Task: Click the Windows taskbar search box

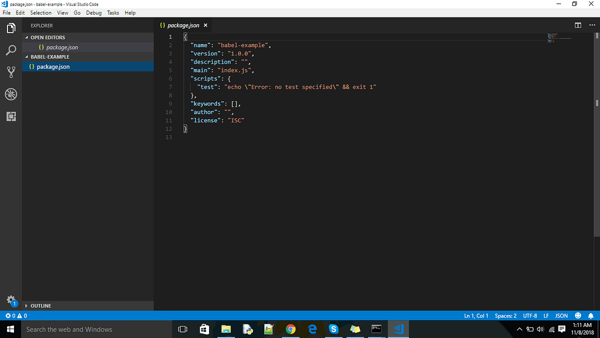Action: 96,329
